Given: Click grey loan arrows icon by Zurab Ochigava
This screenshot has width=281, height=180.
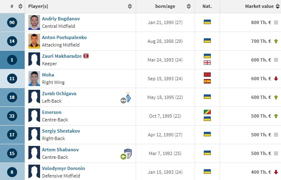Looking at the screenshot, I should 123,100.
